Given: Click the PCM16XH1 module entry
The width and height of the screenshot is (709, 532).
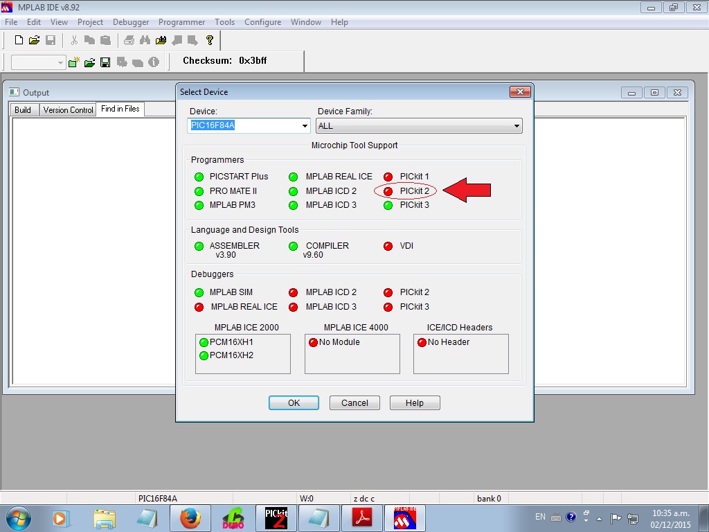Looking at the screenshot, I should click(x=231, y=342).
